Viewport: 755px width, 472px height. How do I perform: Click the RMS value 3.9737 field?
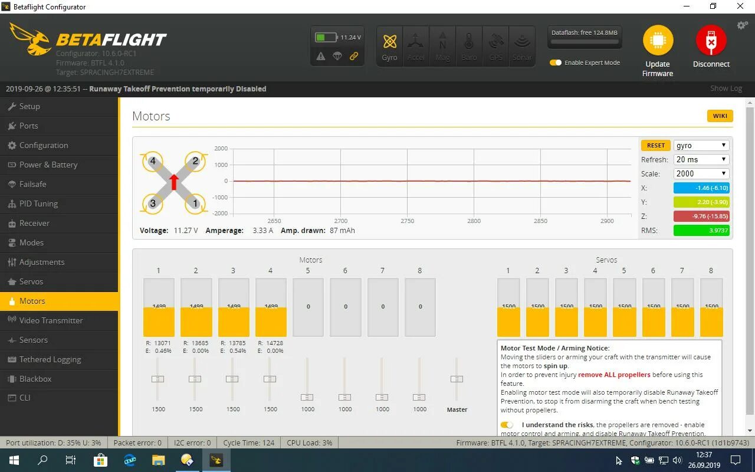point(701,230)
